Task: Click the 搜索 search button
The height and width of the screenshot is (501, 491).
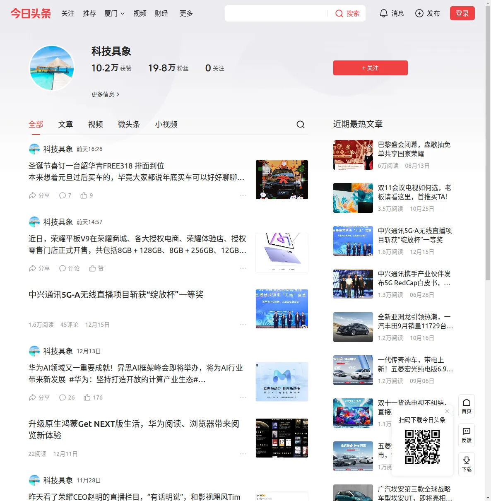Action: (347, 13)
